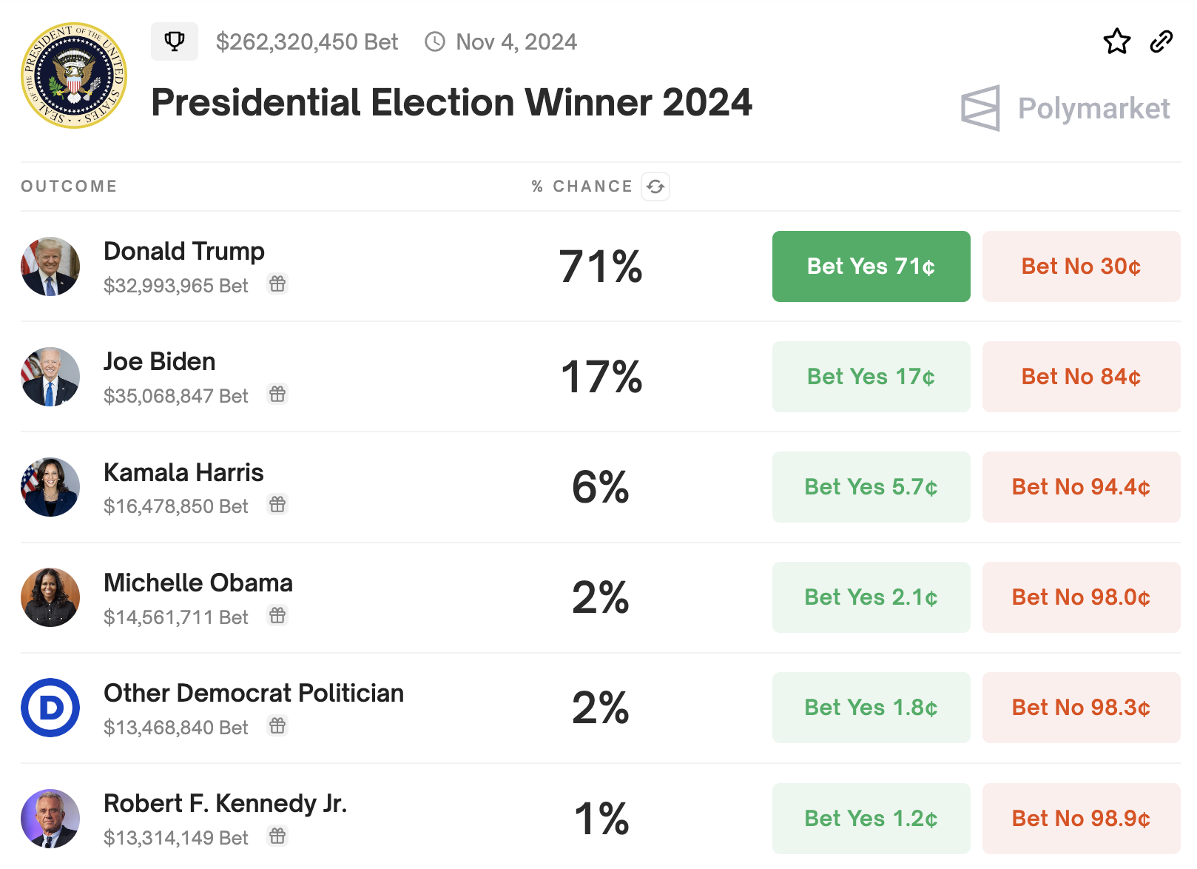
Task: Click the gift icon under Donald Trump
Action: (x=277, y=283)
